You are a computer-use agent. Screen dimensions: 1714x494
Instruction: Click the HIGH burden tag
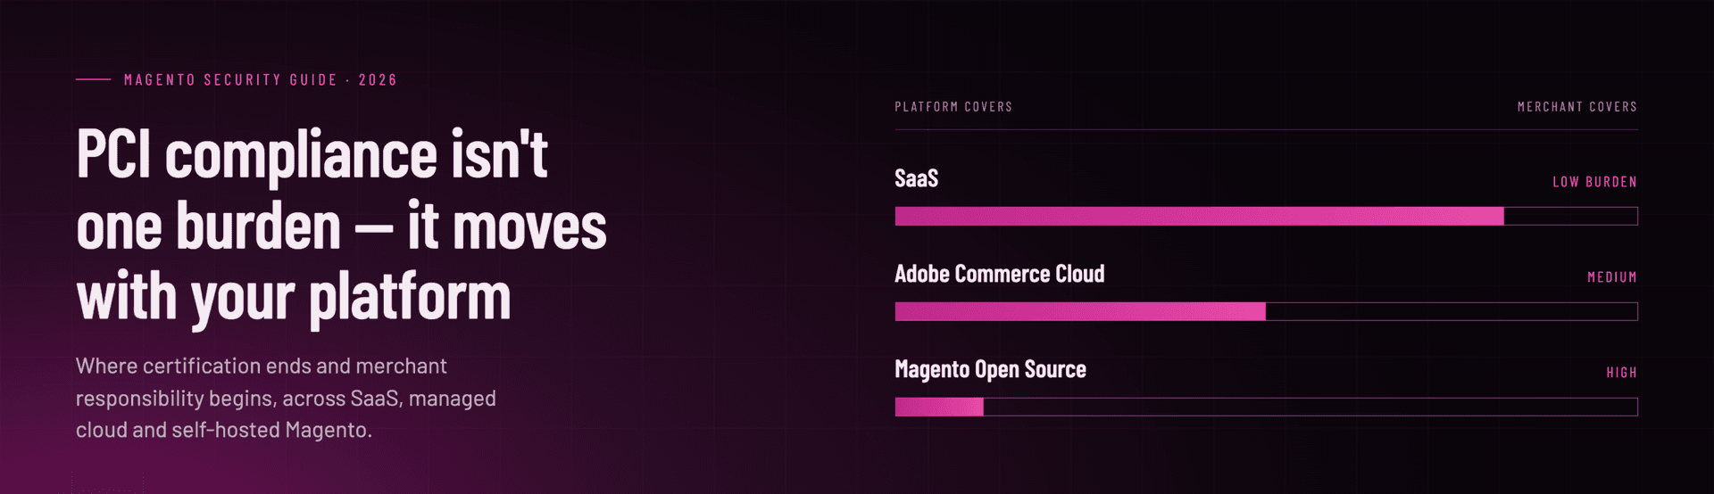click(1621, 373)
